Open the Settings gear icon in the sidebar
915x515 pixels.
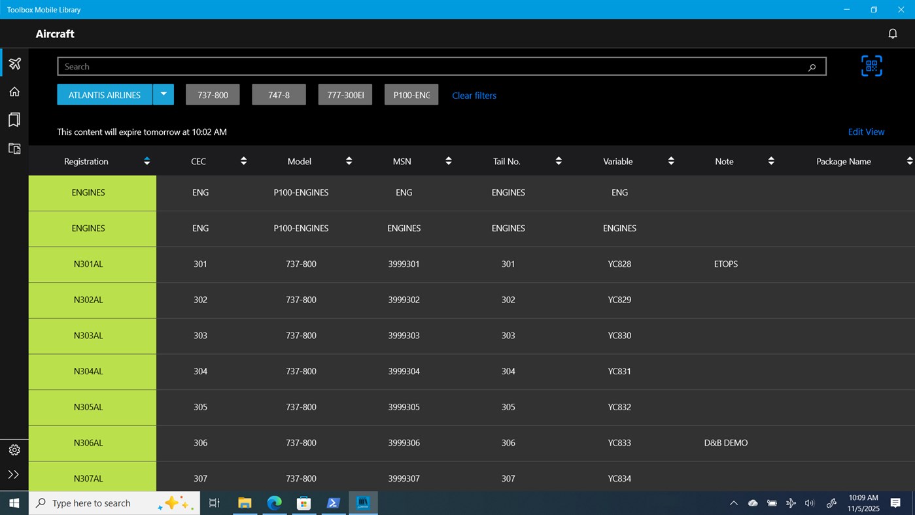click(x=14, y=450)
